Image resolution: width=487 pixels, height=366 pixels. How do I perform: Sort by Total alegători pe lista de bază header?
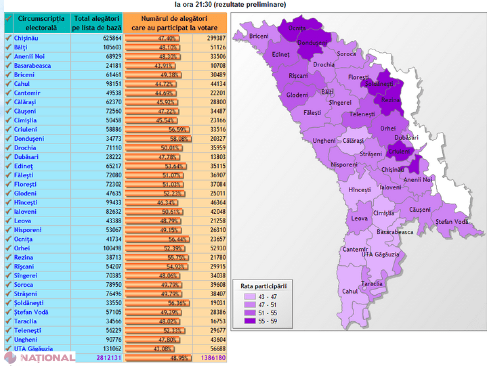pos(97,23)
